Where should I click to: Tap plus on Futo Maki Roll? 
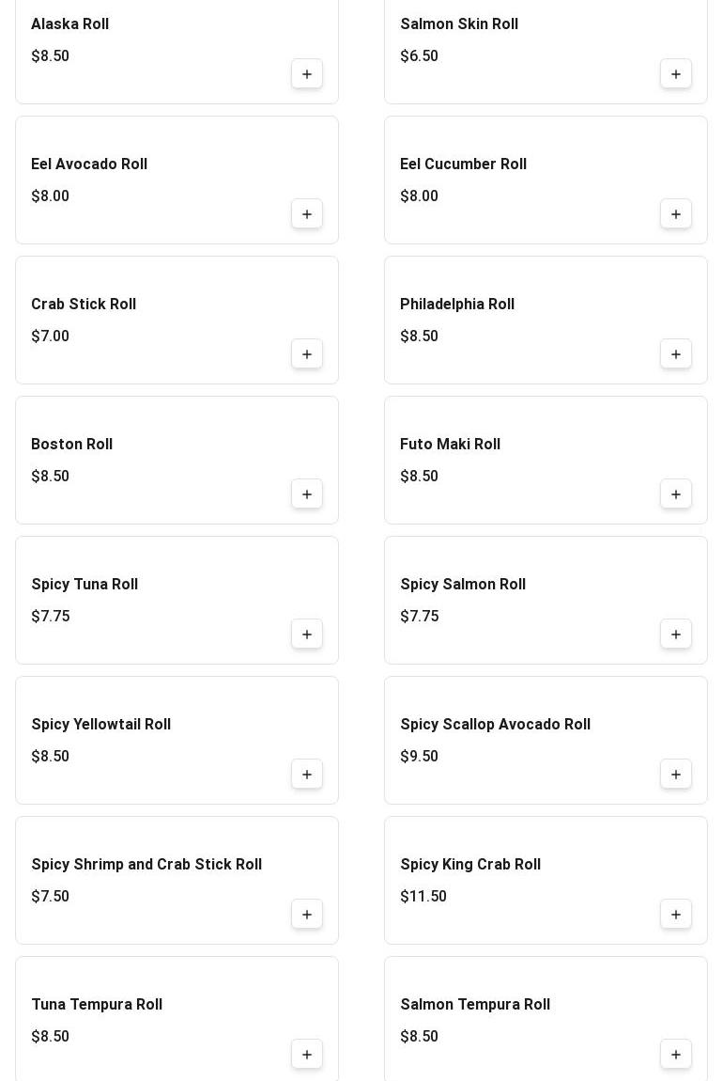pos(676,494)
